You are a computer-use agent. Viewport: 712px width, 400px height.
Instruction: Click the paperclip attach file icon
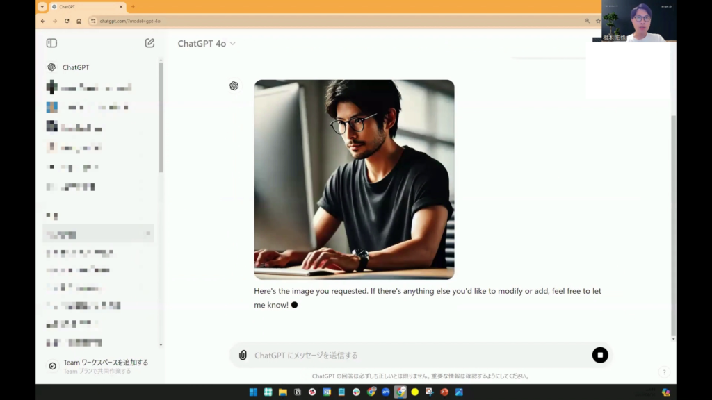tap(243, 355)
